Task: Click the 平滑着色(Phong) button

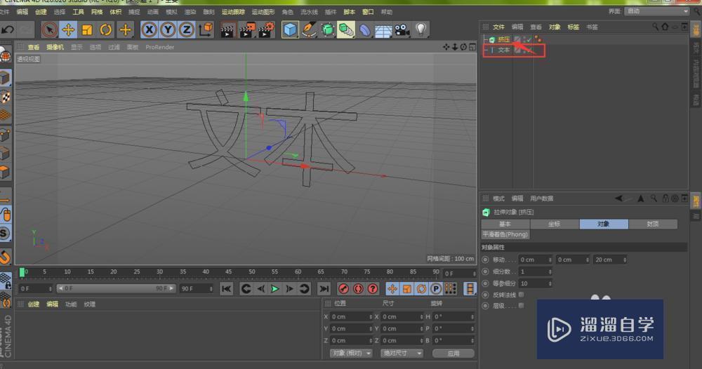Action: click(505, 234)
